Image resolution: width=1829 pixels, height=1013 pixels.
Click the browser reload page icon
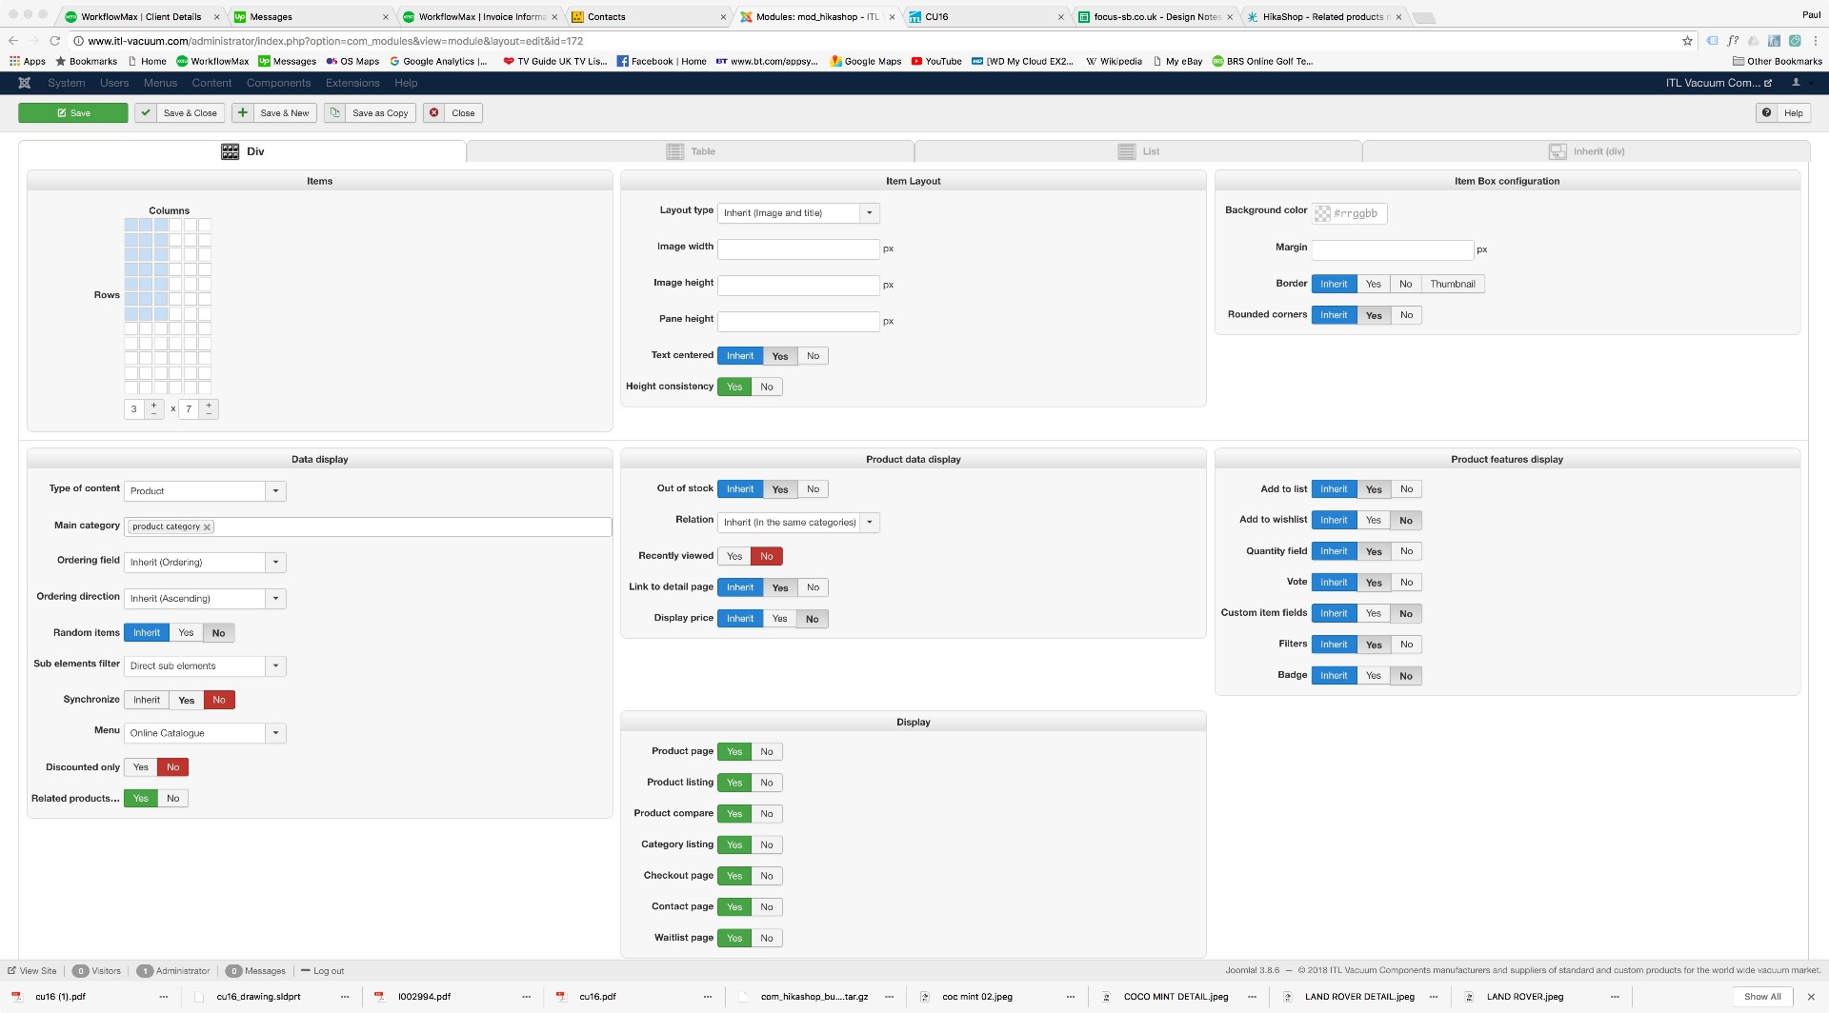tap(54, 41)
